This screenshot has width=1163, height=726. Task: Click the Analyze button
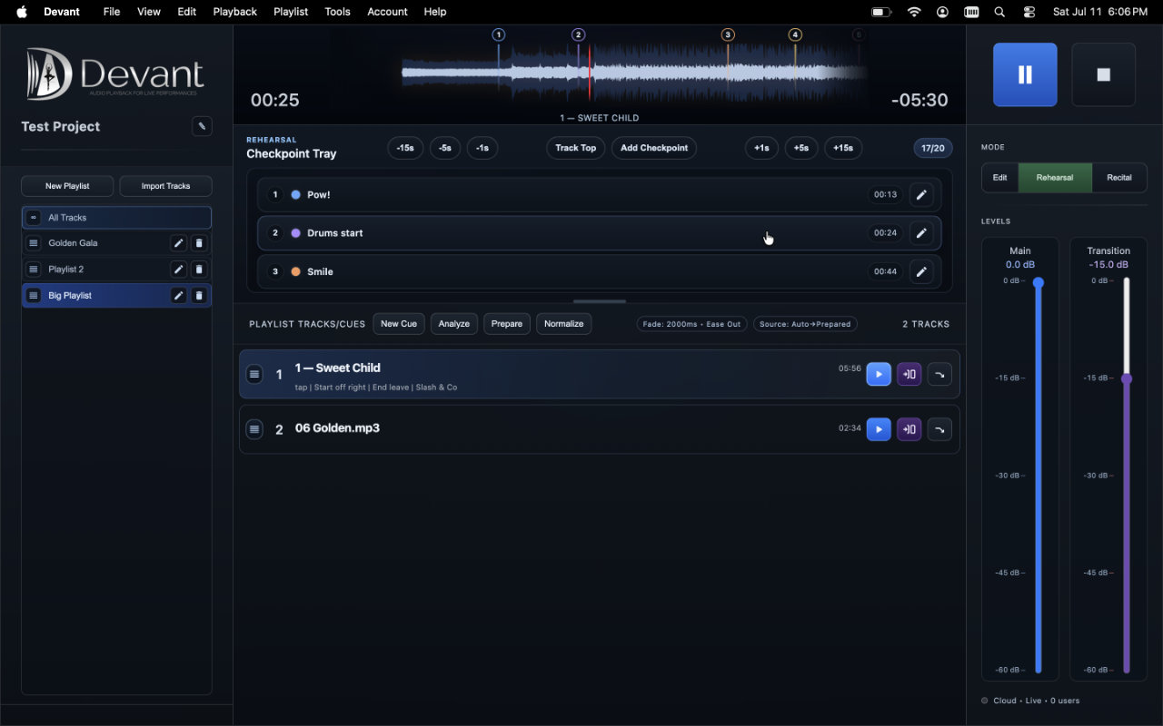tap(454, 324)
